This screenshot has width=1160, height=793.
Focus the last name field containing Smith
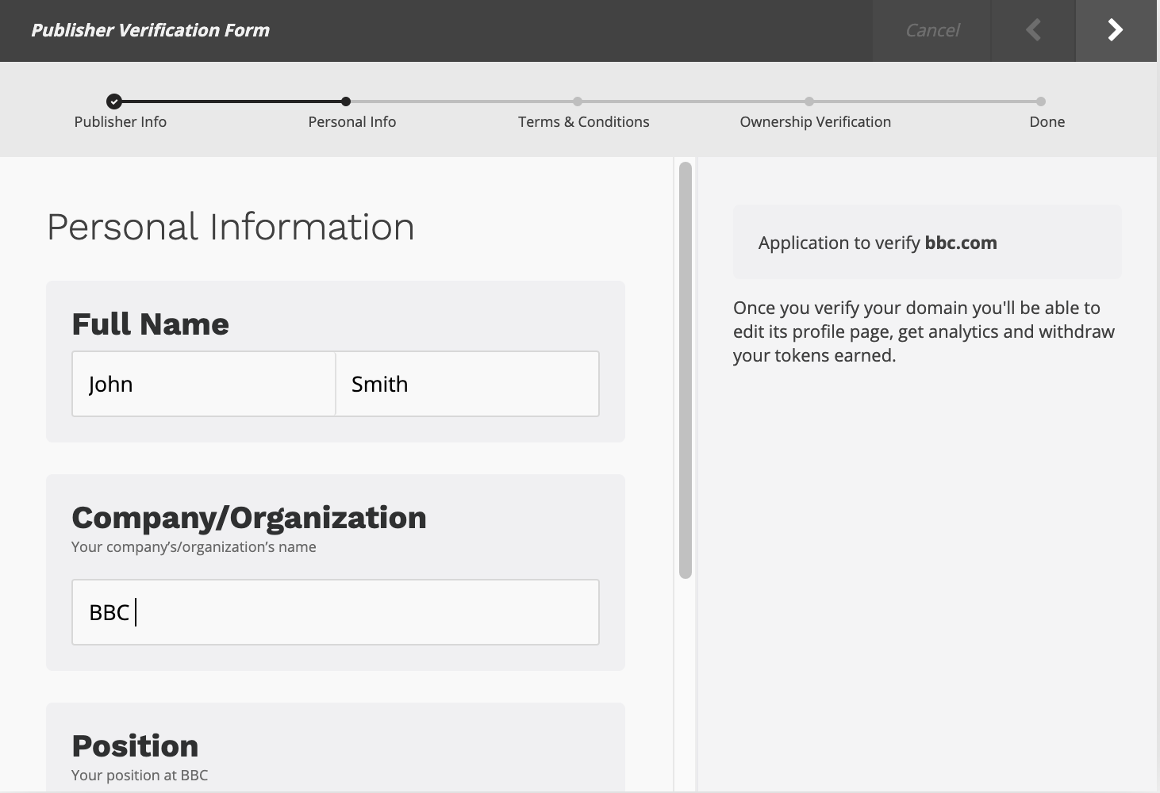(x=467, y=384)
